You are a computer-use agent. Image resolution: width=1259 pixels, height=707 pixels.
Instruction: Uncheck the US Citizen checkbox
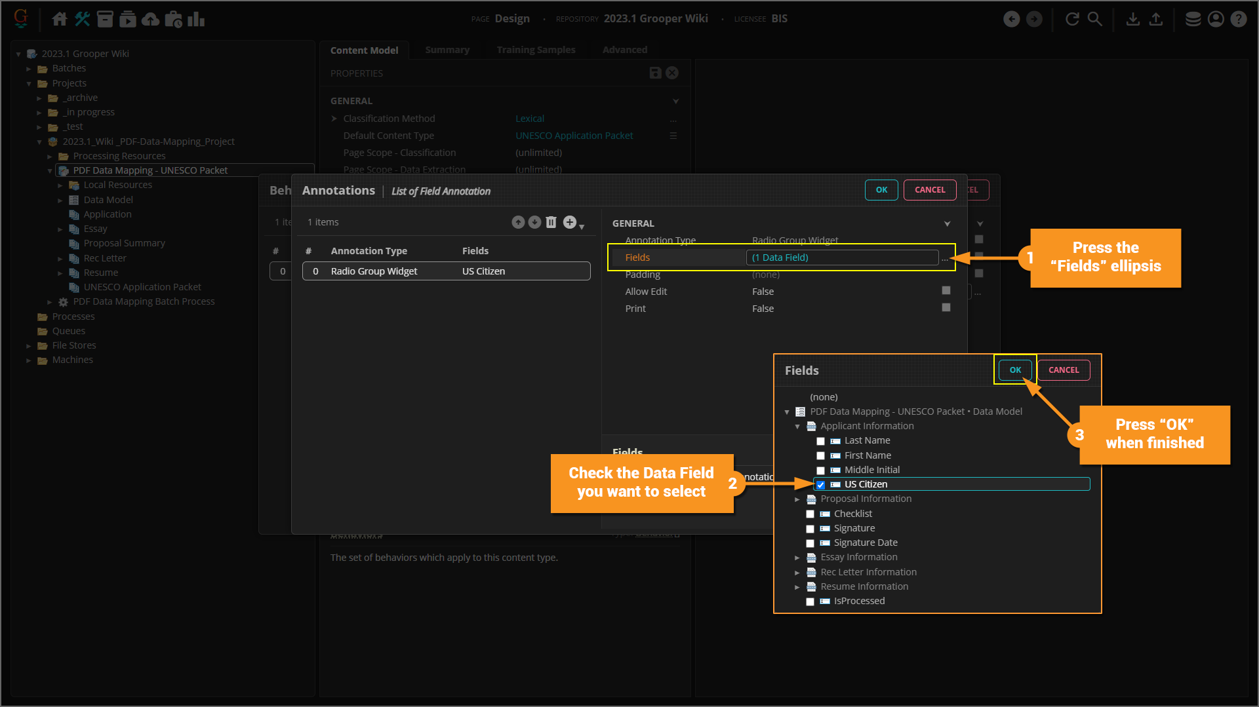[820, 485]
